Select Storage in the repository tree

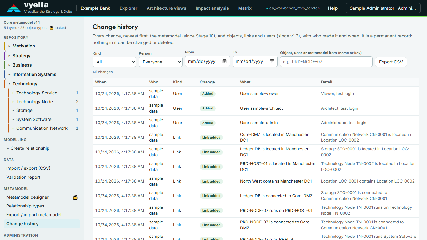coord(24,110)
